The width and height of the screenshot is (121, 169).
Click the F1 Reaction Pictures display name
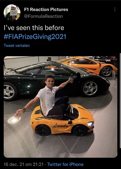(46, 9)
